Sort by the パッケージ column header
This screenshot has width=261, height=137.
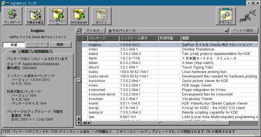pos(103,38)
